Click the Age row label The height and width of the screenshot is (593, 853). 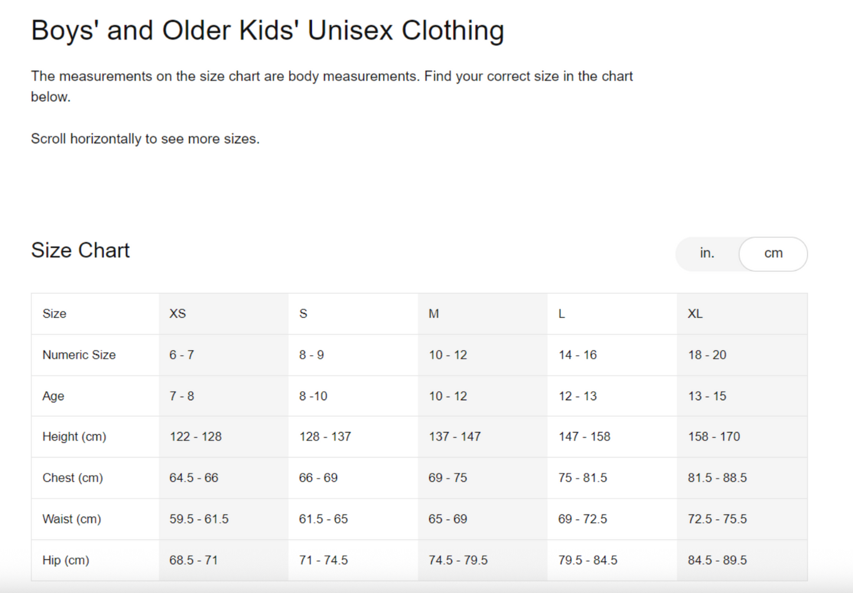[53, 396]
